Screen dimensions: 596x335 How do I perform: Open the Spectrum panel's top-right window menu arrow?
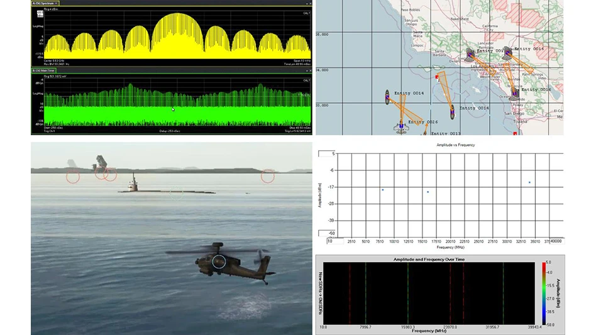(308, 3)
